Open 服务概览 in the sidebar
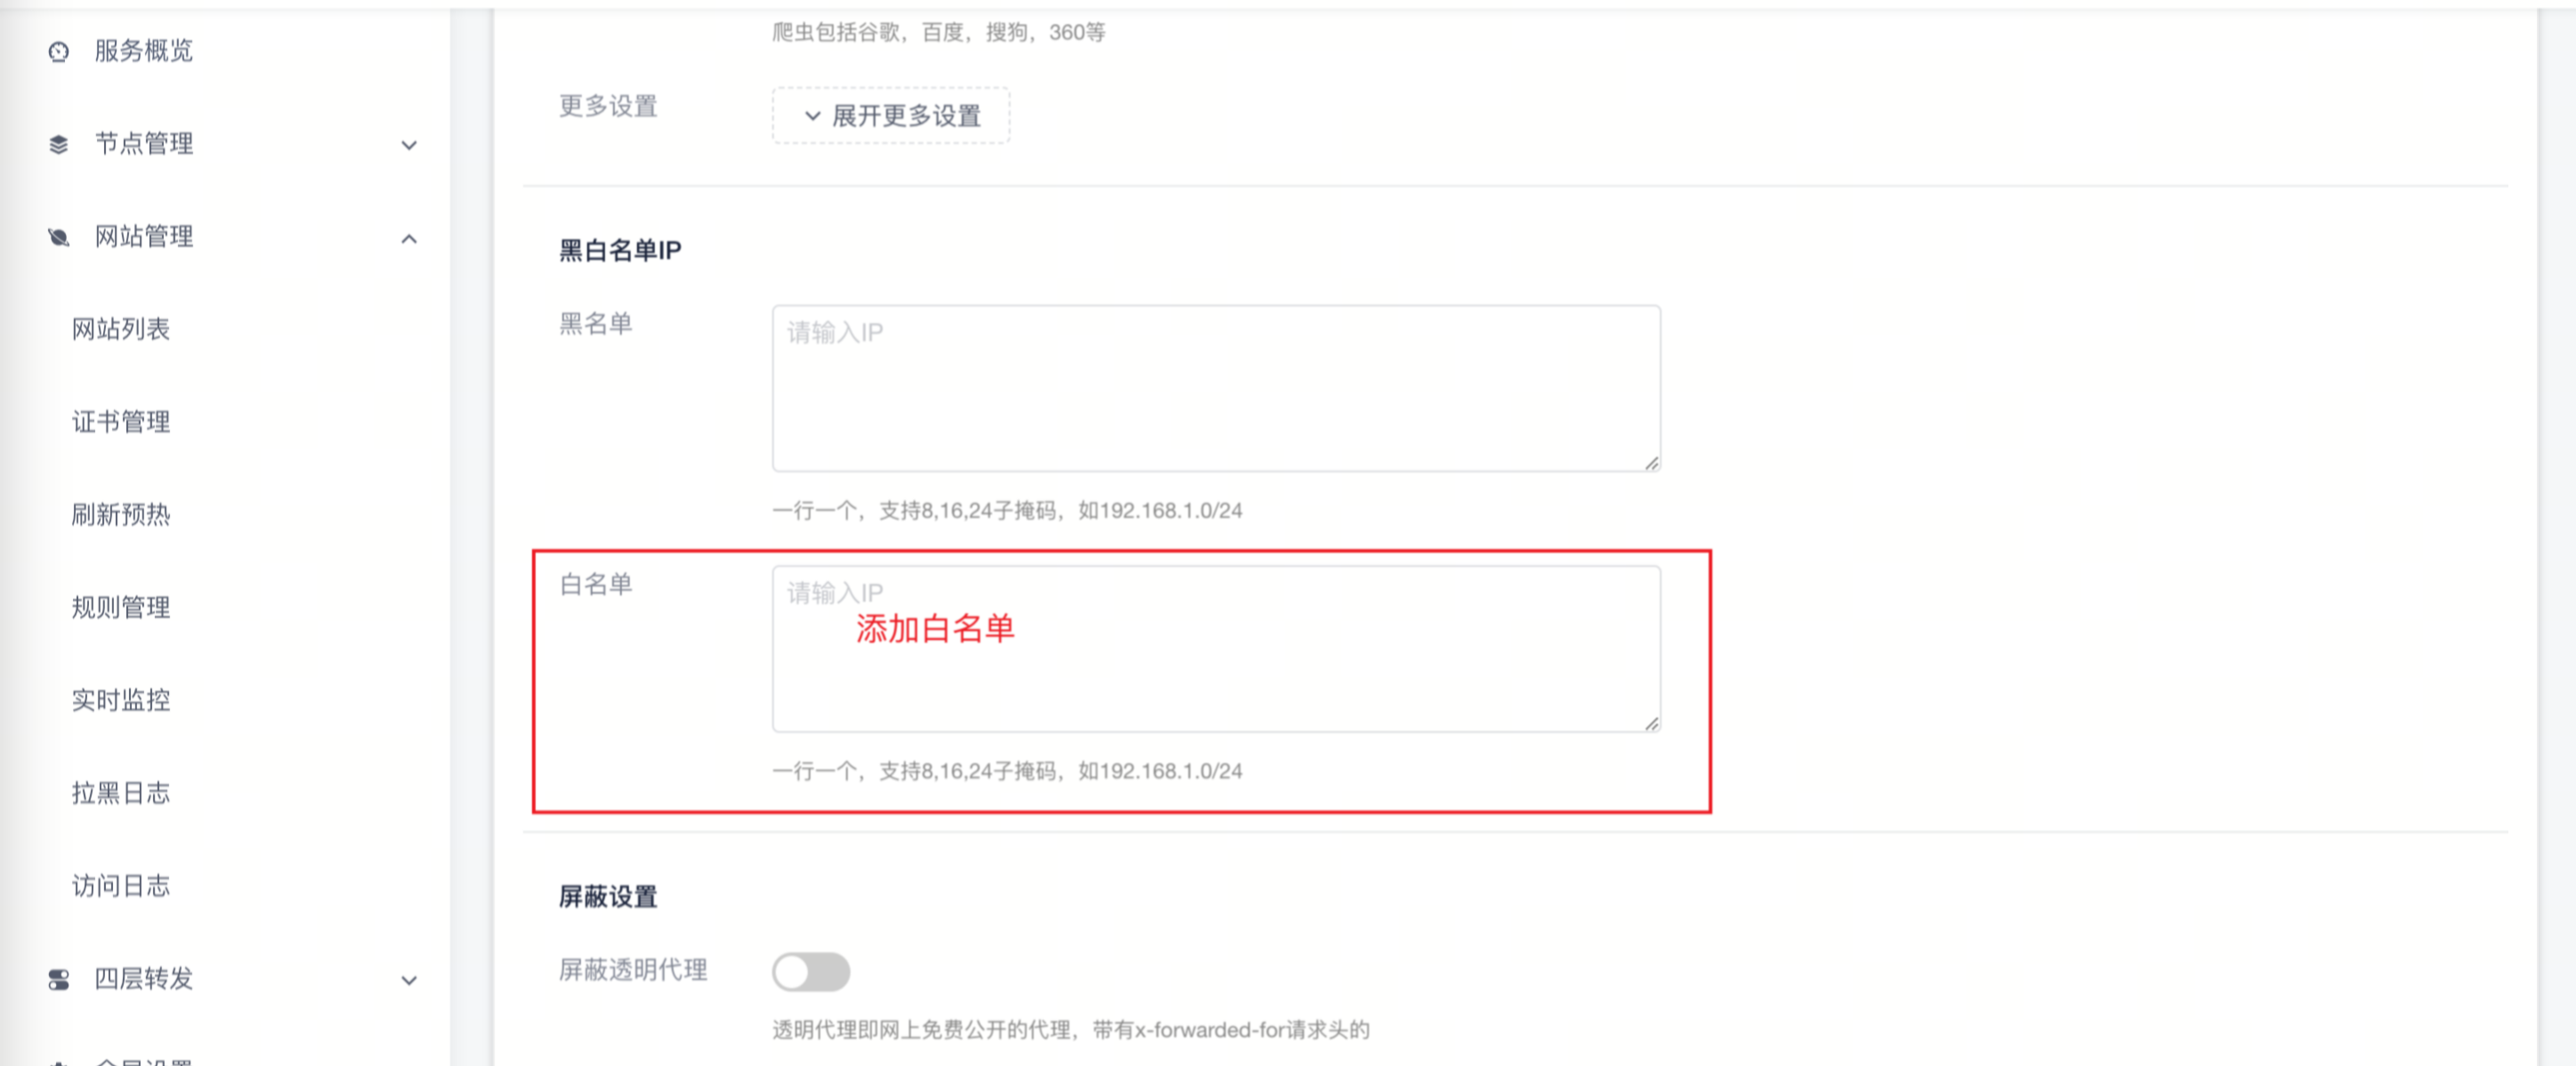The height and width of the screenshot is (1066, 2576). tap(144, 51)
